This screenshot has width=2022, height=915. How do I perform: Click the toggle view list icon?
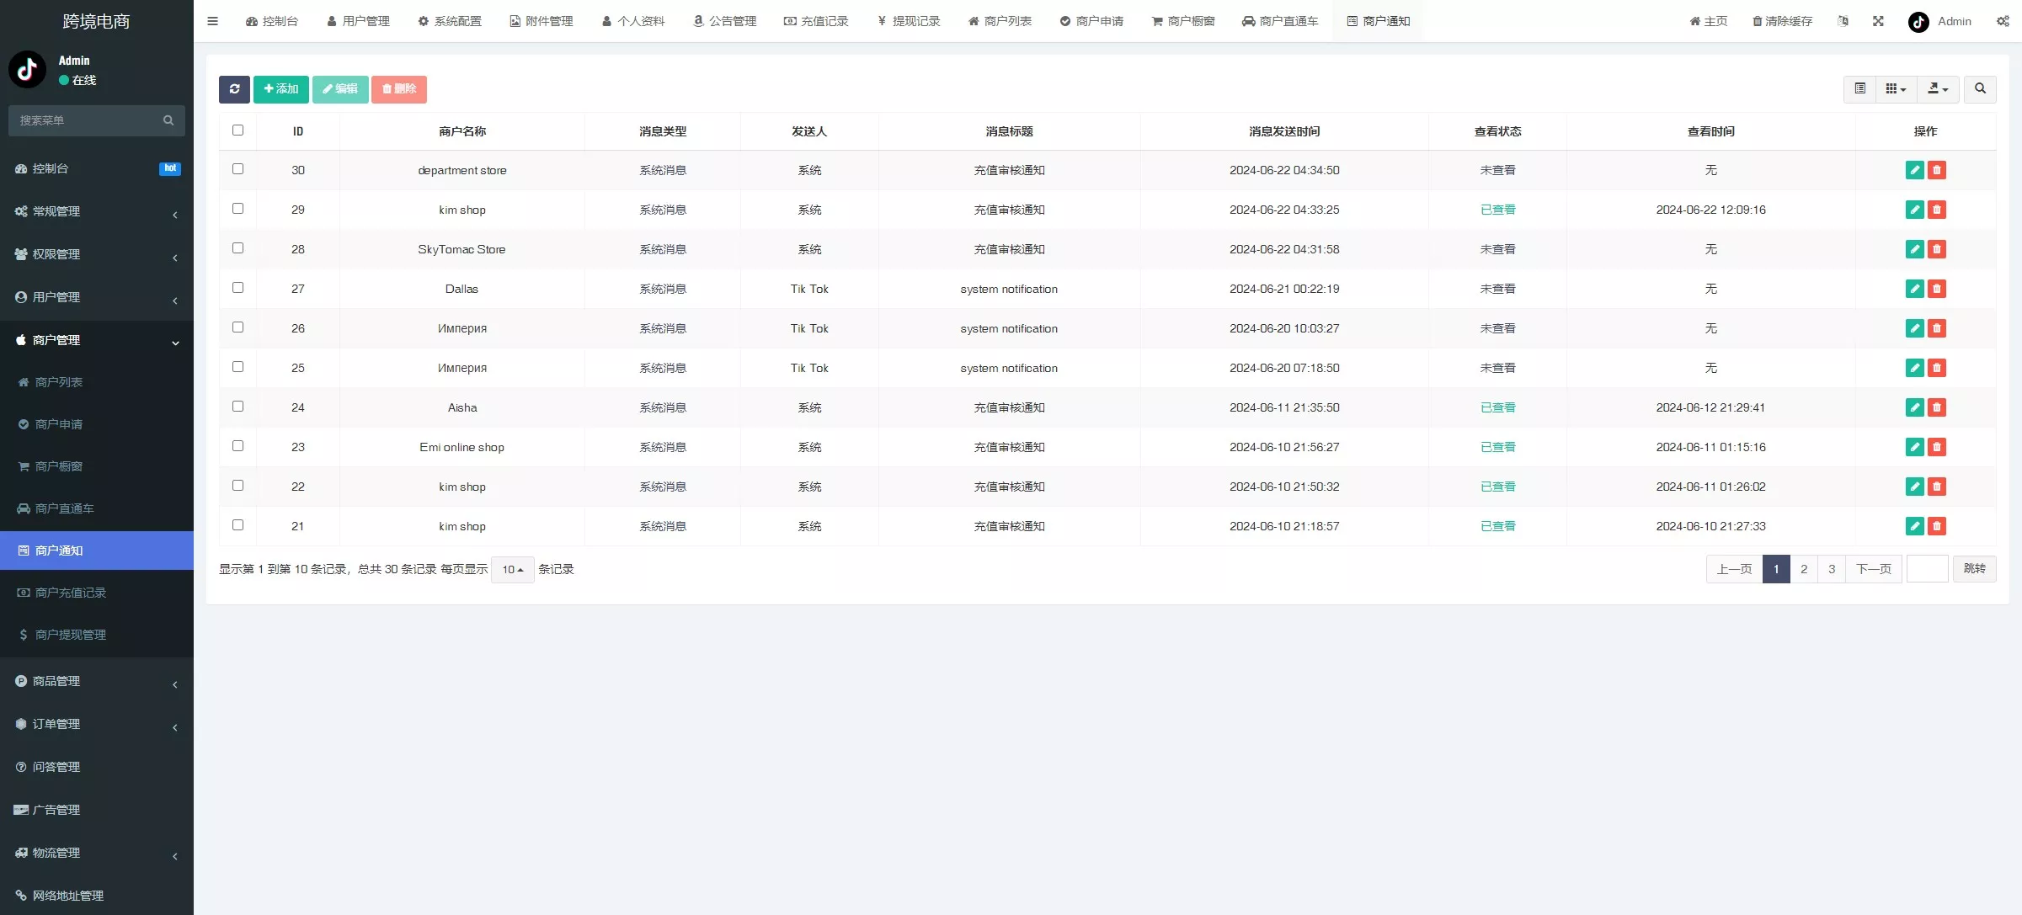[1859, 89]
